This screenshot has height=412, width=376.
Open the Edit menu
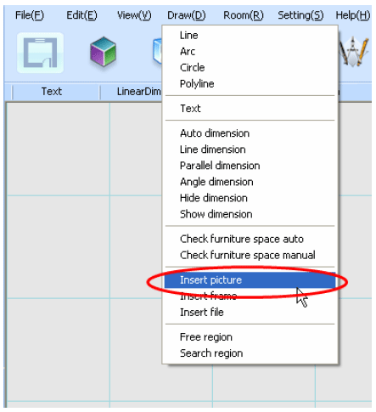click(x=81, y=15)
